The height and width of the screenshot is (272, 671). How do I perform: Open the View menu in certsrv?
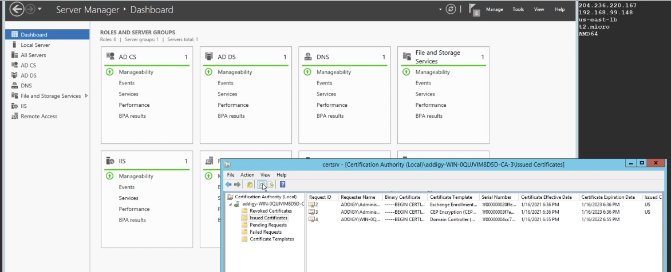(265, 175)
